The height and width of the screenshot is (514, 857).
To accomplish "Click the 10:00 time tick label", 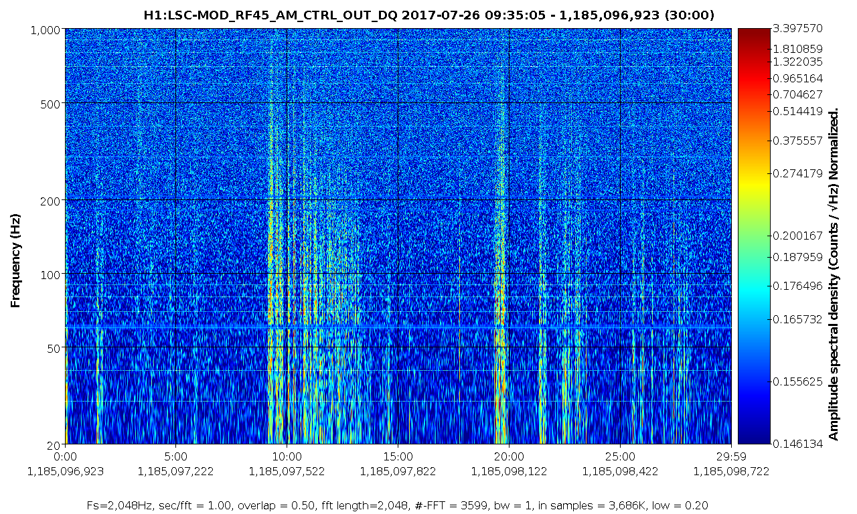I will click(287, 458).
